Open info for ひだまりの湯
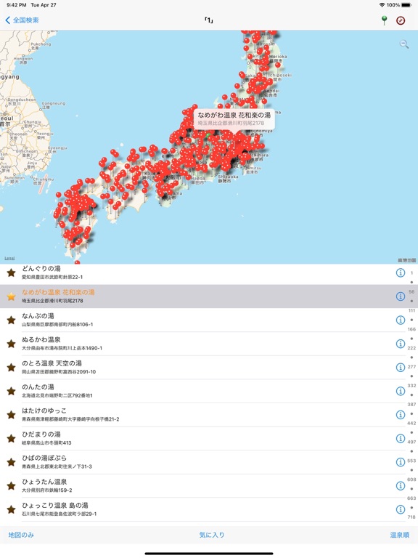 point(401,438)
